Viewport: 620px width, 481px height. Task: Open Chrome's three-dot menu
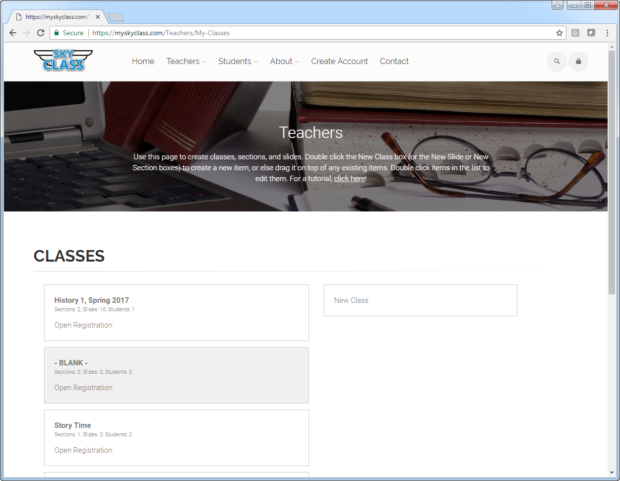pyautogui.click(x=607, y=33)
